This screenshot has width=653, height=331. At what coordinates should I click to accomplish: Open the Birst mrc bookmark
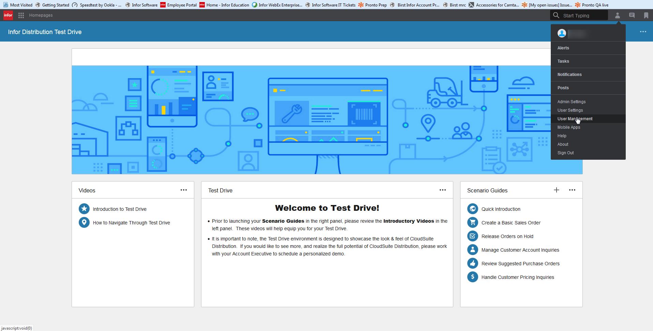(454, 5)
